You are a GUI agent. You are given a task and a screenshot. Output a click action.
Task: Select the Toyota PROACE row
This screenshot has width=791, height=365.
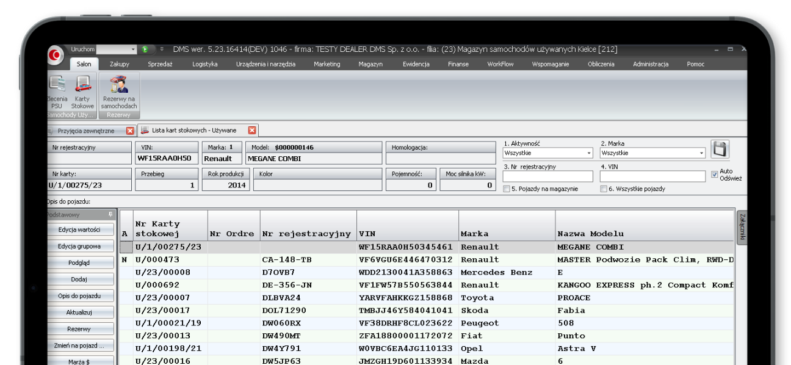click(427, 298)
